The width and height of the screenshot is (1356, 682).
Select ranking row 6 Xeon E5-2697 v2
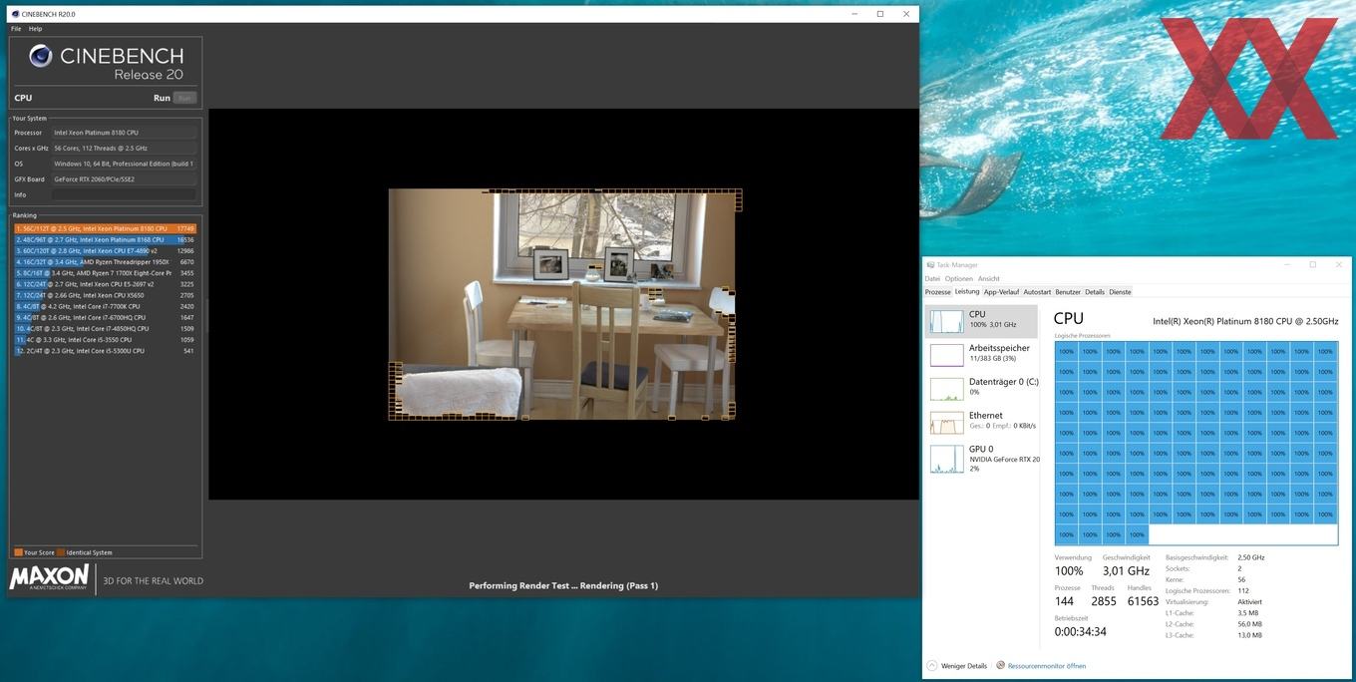[x=105, y=284]
